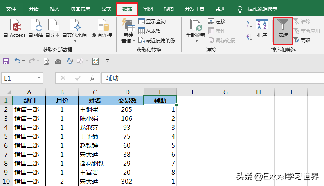The height and width of the screenshot is (186, 324).
Task: Click the 自网站 (From Web) icon
Action: point(36,28)
